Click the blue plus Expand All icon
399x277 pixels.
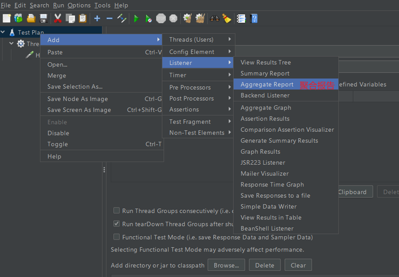[x=97, y=19]
